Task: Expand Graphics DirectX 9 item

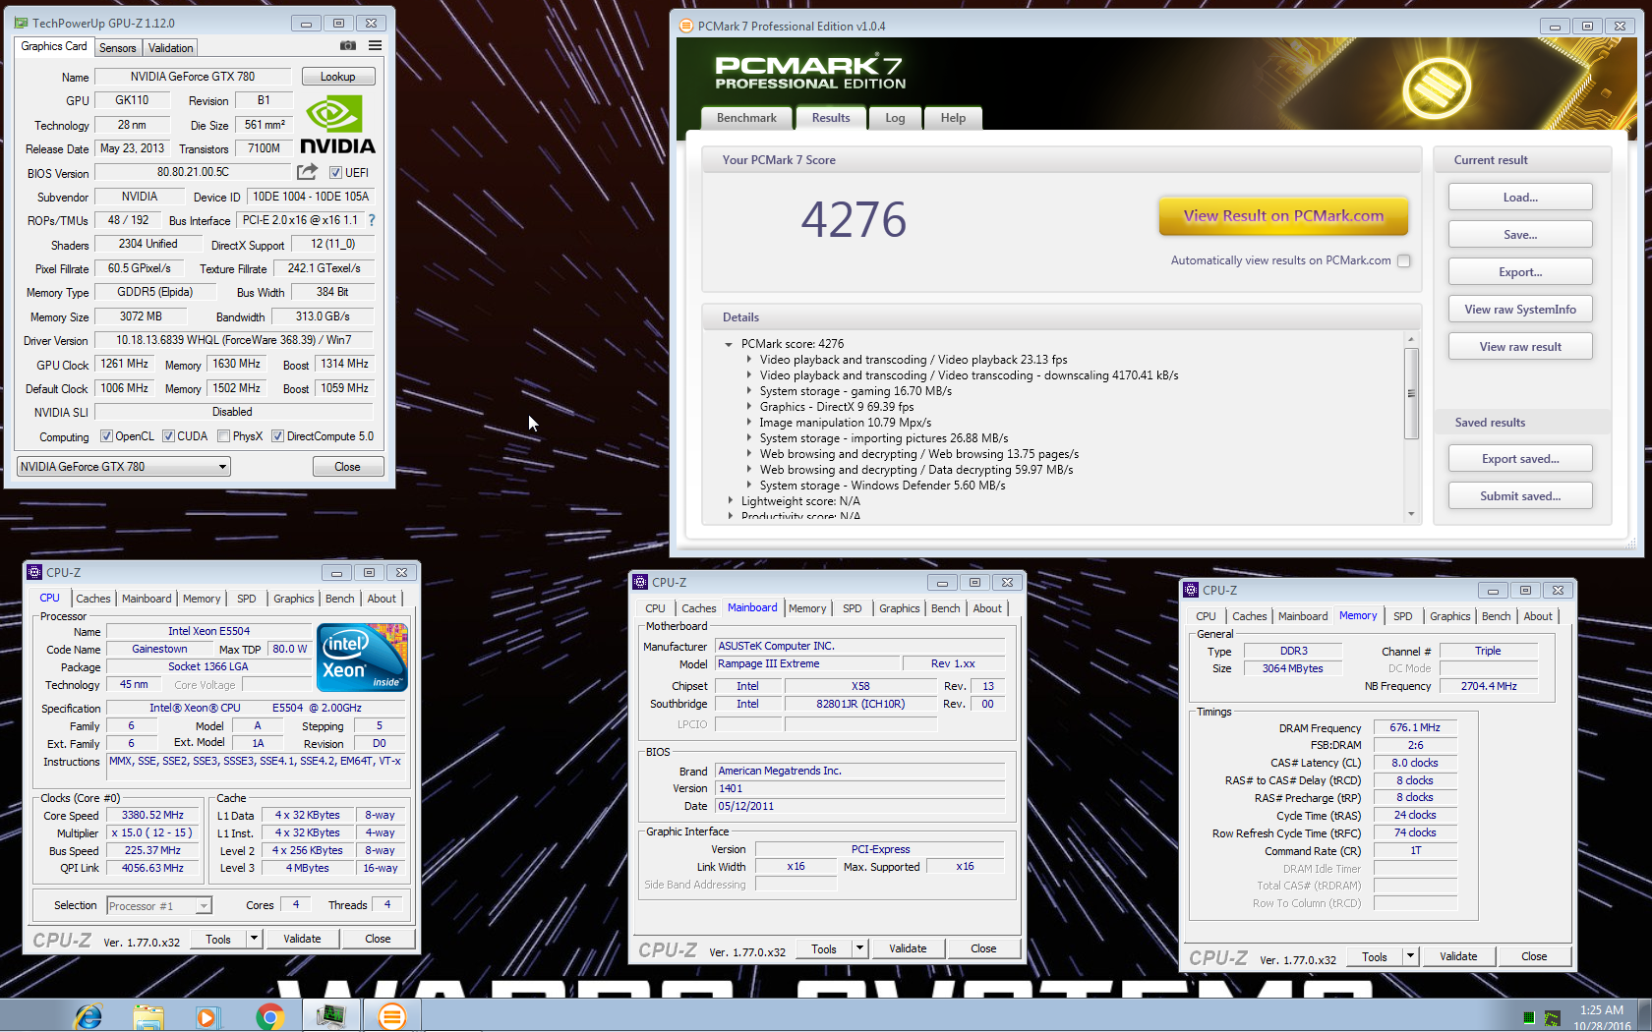Action: point(748,407)
